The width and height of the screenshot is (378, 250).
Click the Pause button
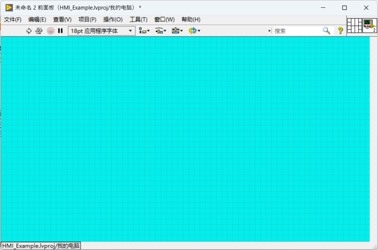click(60, 31)
